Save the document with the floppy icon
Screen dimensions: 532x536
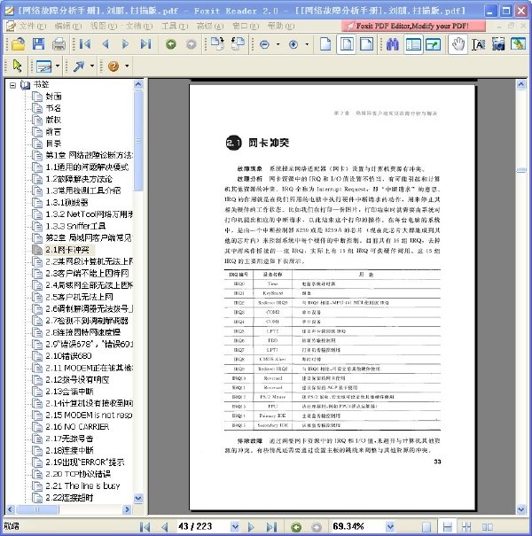[x=39, y=44]
